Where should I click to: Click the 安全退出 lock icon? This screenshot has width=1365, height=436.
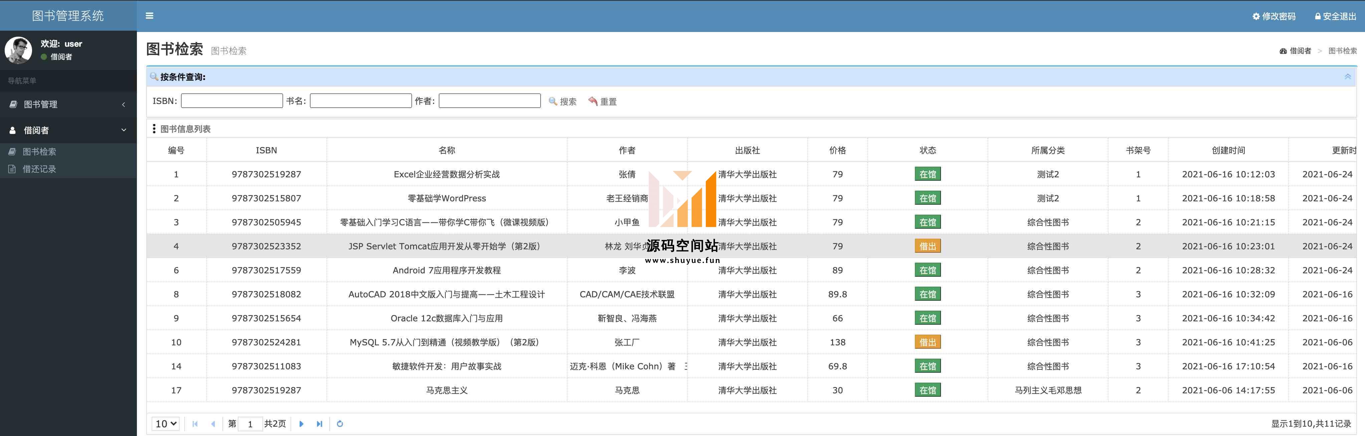tap(1317, 16)
